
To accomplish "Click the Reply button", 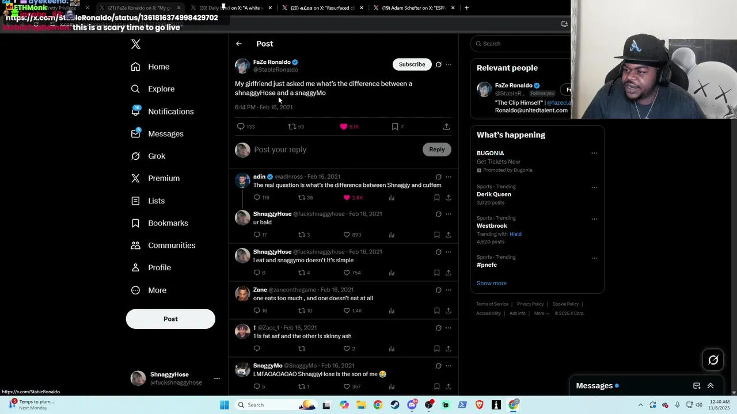I will point(437,149).
